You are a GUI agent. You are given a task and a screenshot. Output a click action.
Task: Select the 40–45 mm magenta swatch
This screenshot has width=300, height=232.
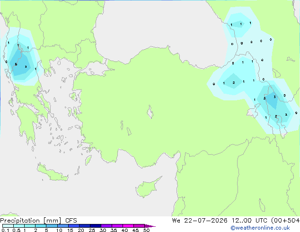(128, 226)
